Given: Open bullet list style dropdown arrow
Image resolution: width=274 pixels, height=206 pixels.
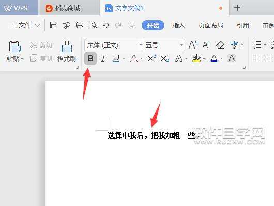Looking at the screenshot, I should point(265,45).
